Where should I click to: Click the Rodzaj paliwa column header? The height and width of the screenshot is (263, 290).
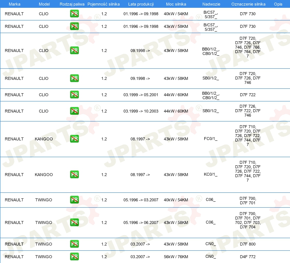(x=72, y=4)
